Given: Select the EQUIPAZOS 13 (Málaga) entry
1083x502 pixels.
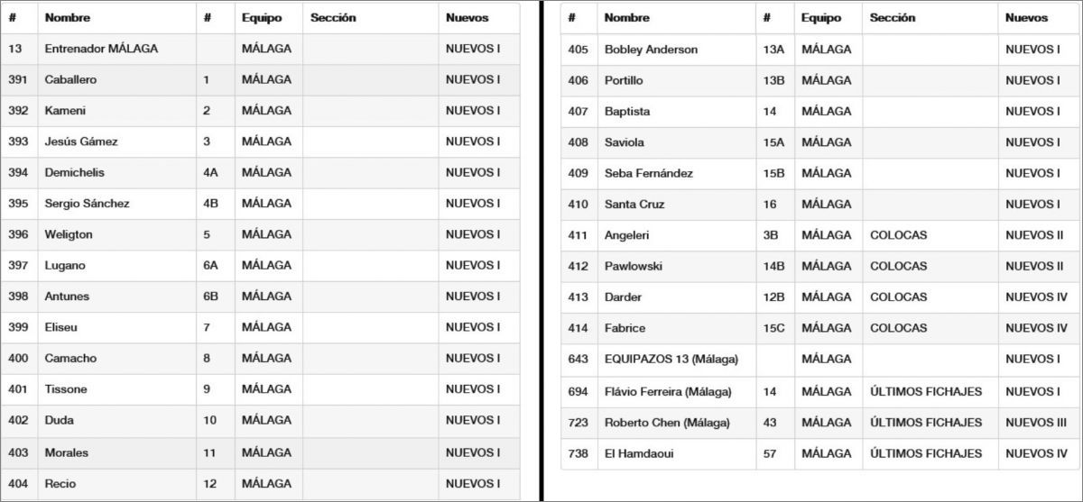Looking at the screenshot, I should click(671, 360).
